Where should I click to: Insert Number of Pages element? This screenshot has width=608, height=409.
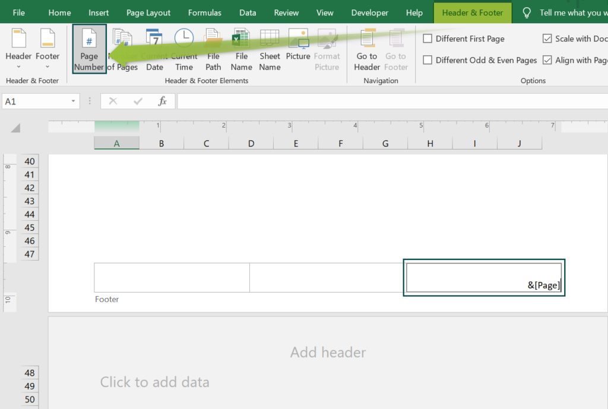(122, 49)
